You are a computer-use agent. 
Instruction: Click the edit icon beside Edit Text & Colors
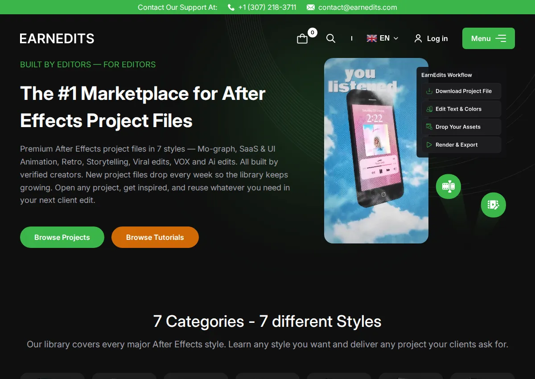[x=429, y=109]
